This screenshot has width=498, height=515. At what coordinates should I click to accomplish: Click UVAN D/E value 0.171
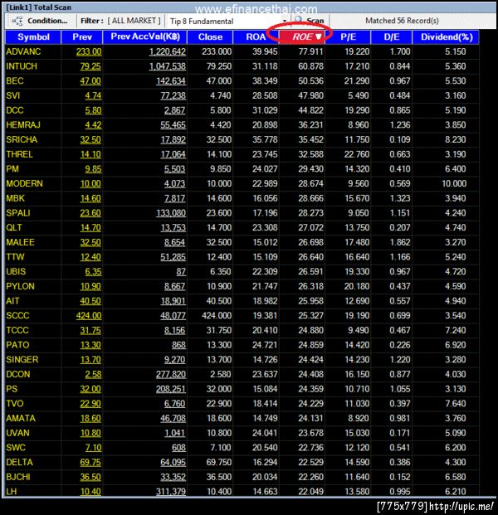400,433
